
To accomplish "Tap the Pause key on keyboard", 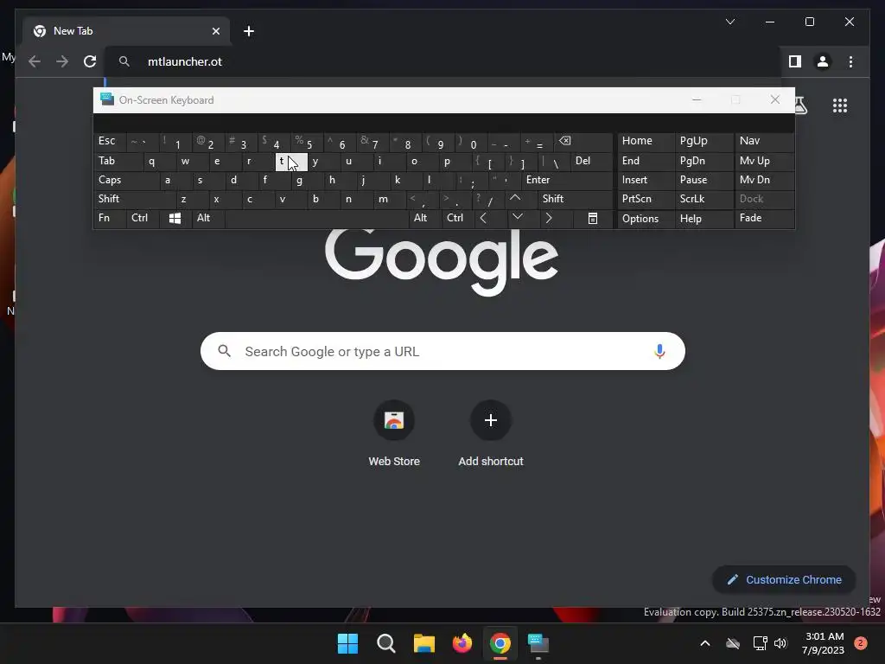I will click(704, 180).
